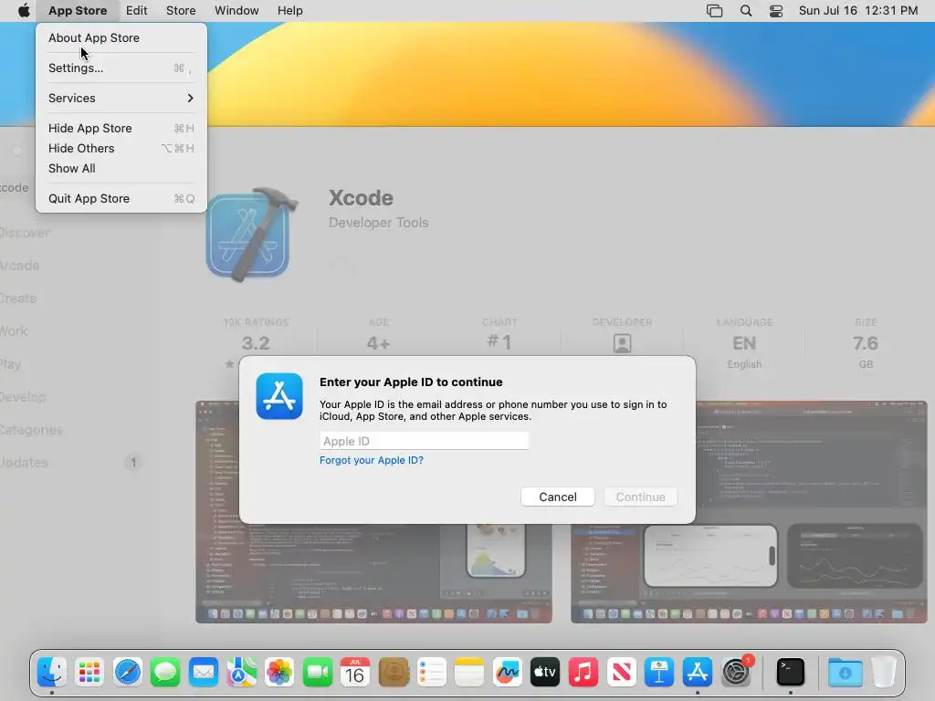Screen dimensions: 935x701
Task: Expand the Services submenu
Action: [x=121, y=98]
